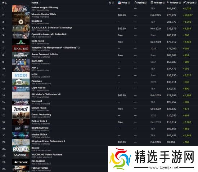Sort games by Rating column header
Screen dimensions: 198x172
(x=141, y=3)
